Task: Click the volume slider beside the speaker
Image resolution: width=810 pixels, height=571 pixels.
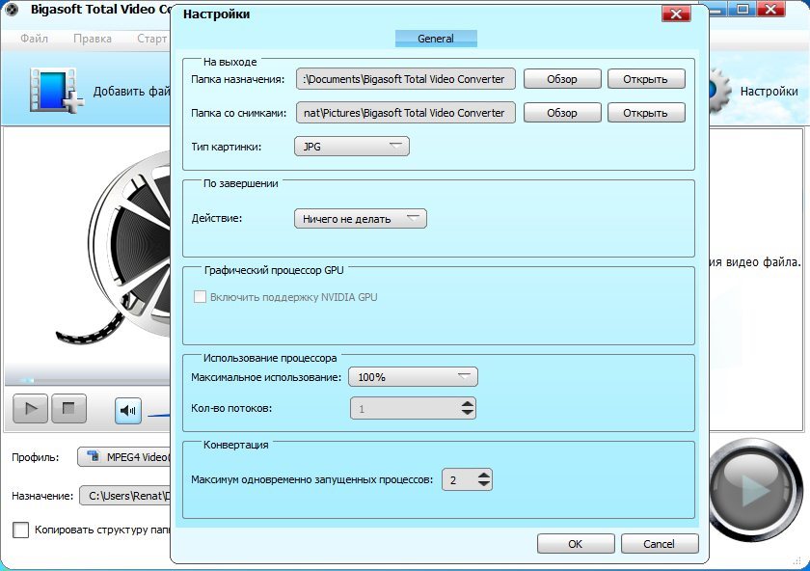Action: 158,414
